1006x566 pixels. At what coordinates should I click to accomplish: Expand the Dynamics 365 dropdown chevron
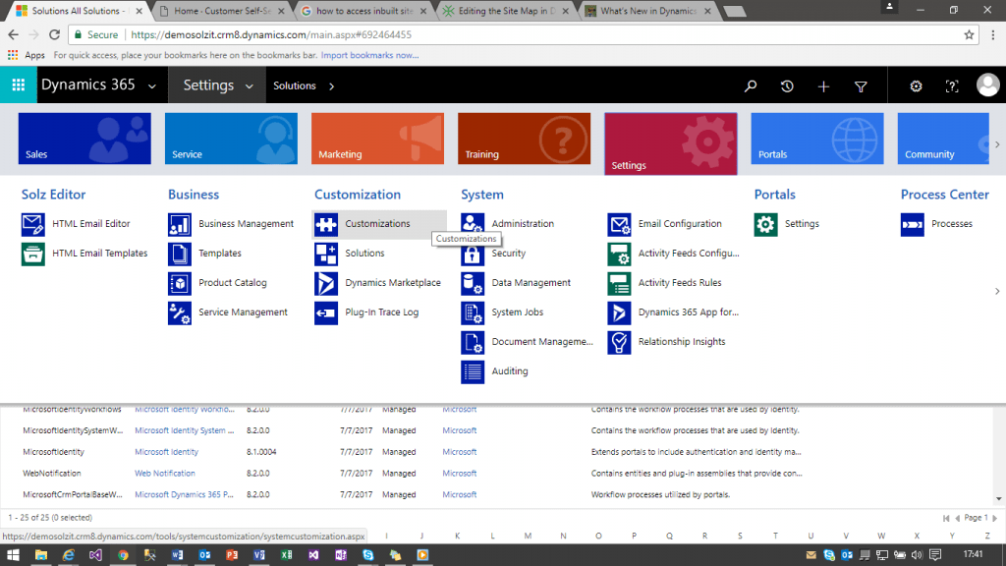(x=151, y=86)
